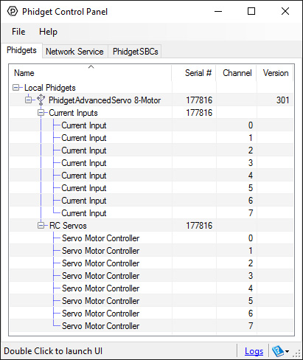
Task: Select Current Input channel 1
Action: [152, 138]
